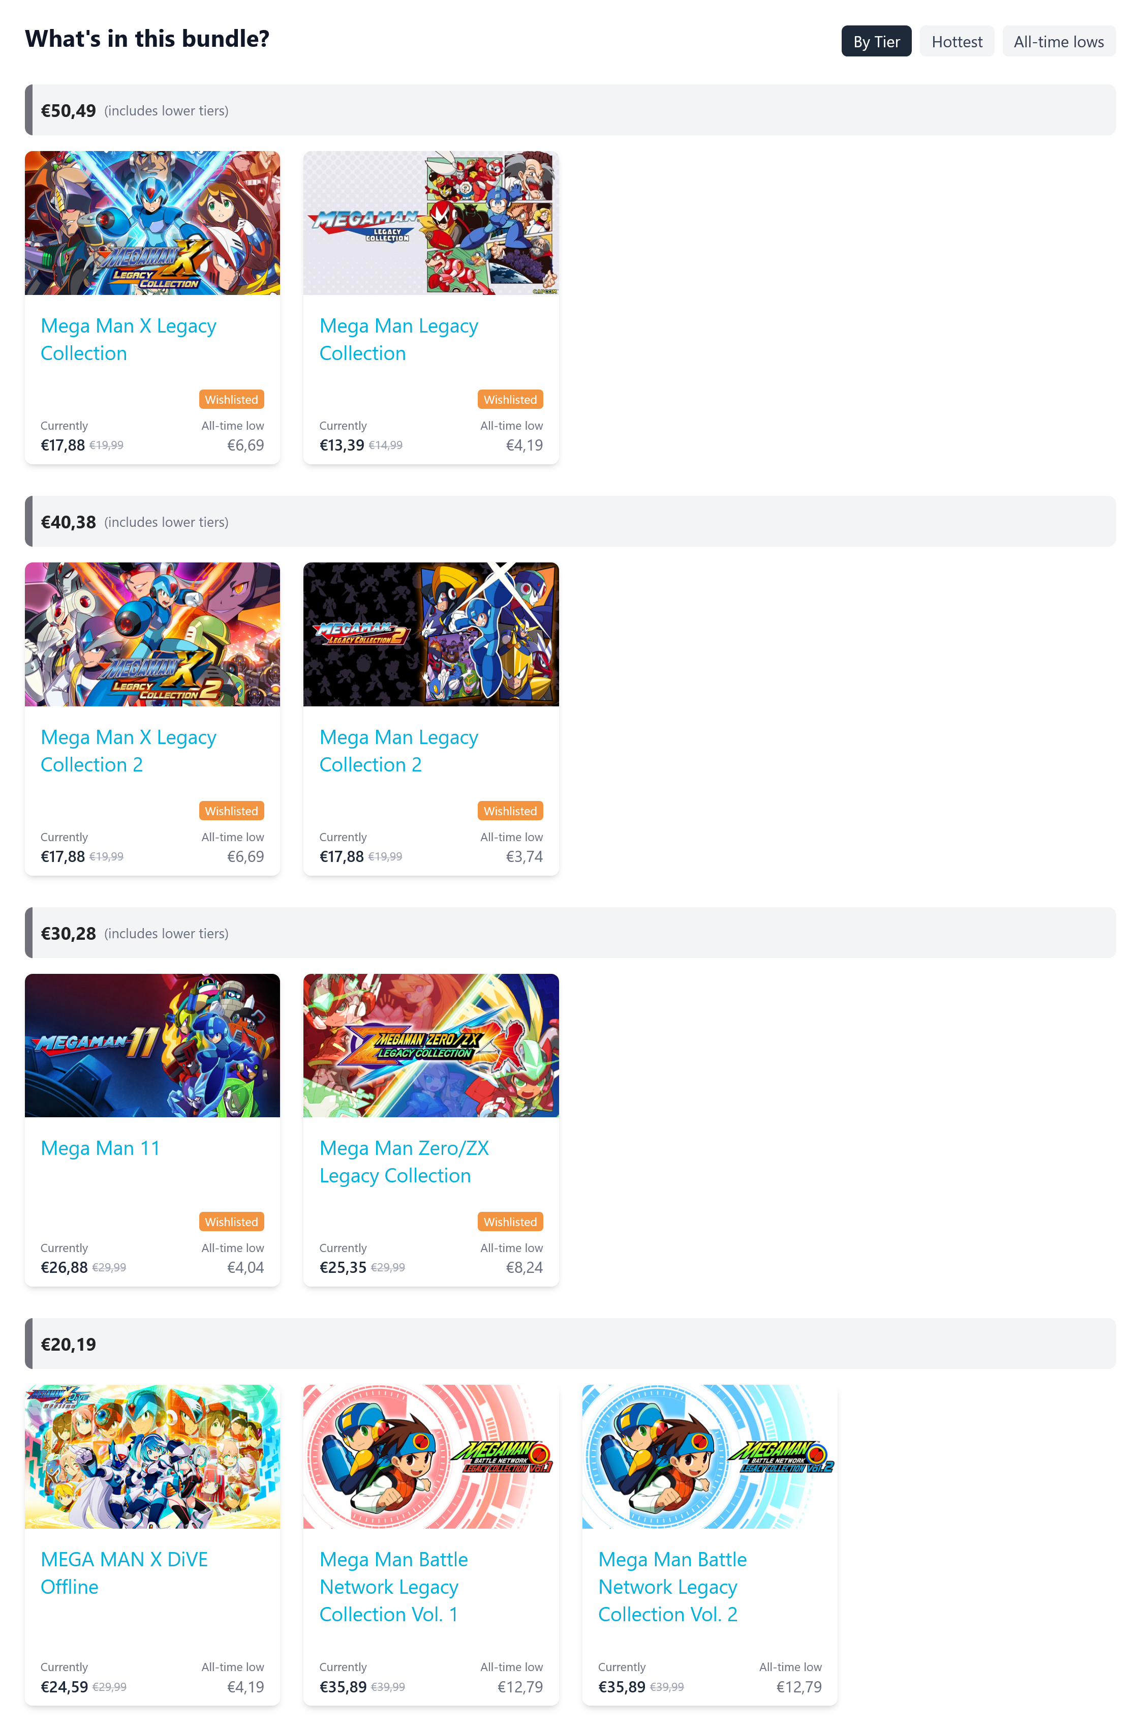Open Mega Man X Legacy Collection cover image
The width and height of the screenshot is (1140, 1727).
tap(152, 223)
